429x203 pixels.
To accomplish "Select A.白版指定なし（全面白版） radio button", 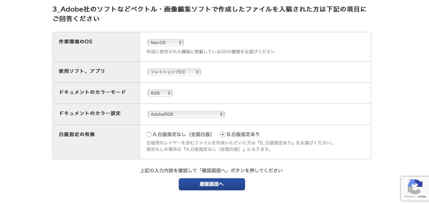I will [x=149, y=135].
